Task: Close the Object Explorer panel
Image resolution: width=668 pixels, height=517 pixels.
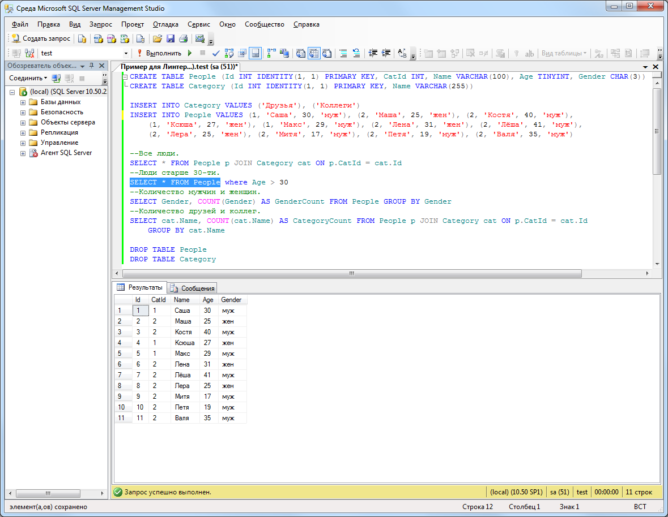Action: 101,66
